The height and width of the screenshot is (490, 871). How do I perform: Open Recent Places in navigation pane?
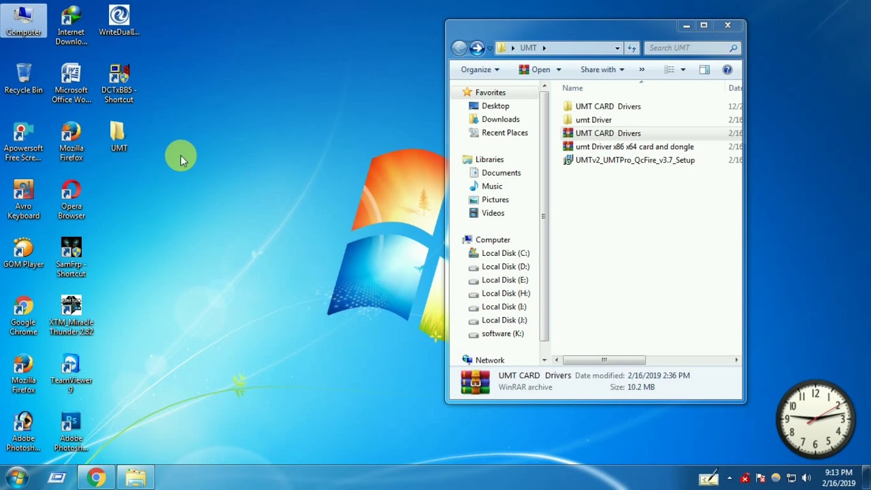[x=504, y=133]
